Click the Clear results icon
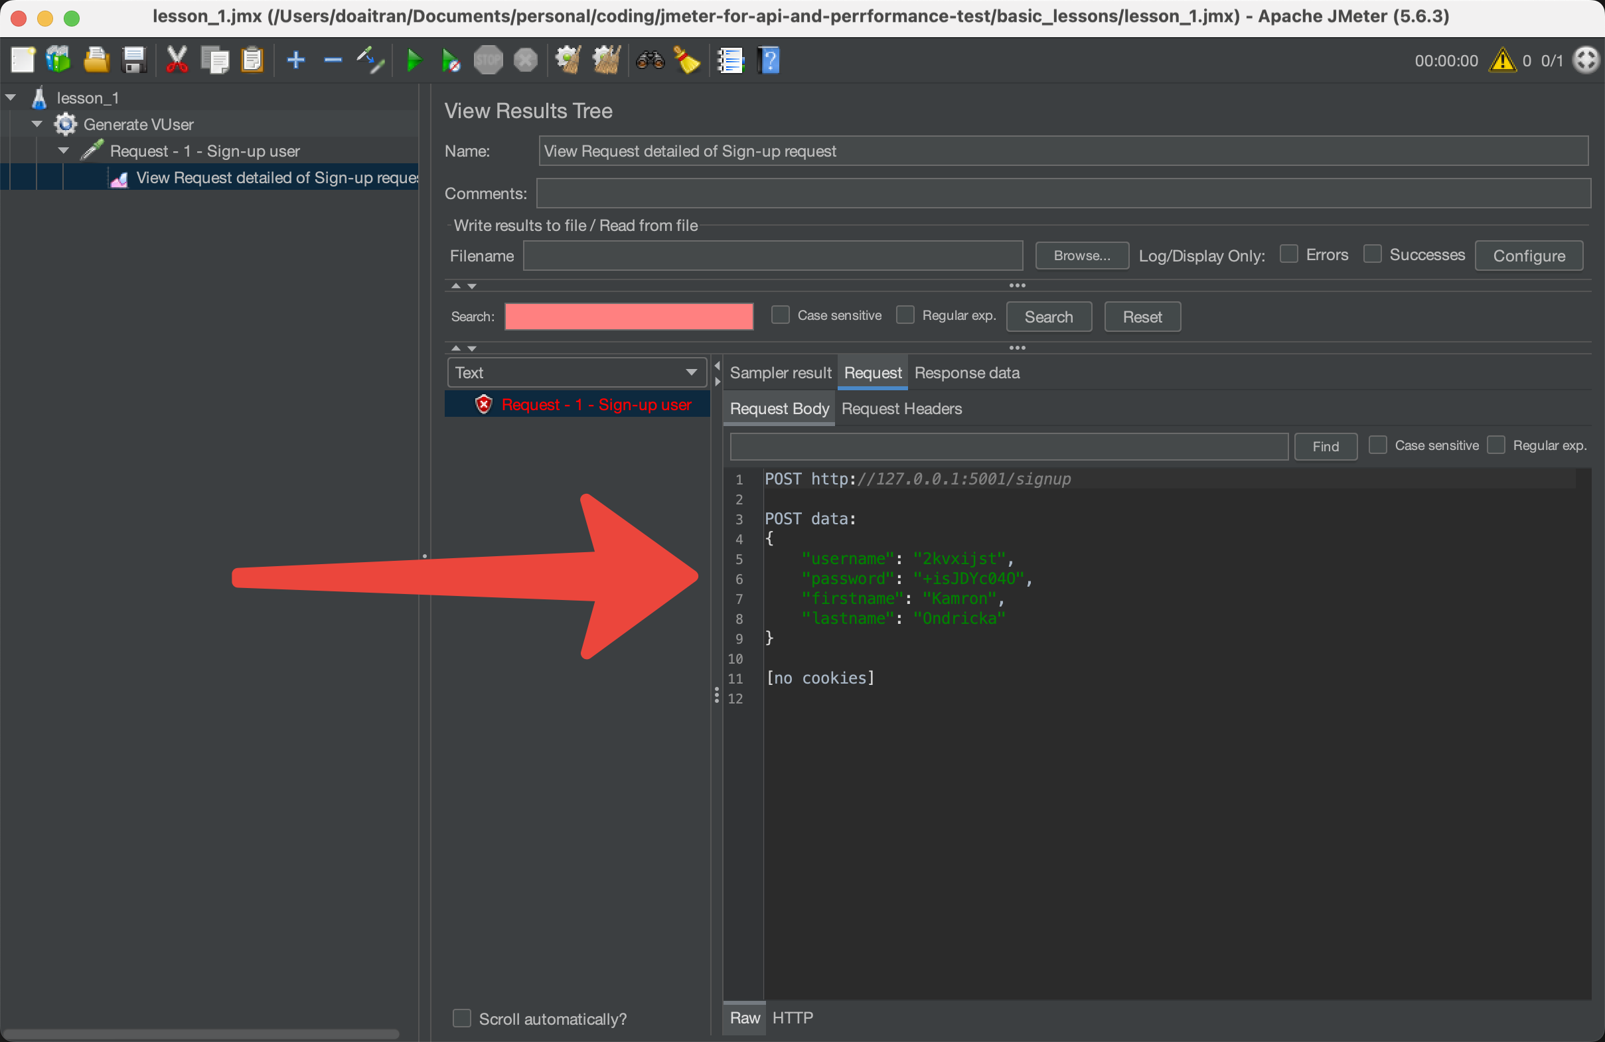 pyautogui.click(x=568, y=60)
